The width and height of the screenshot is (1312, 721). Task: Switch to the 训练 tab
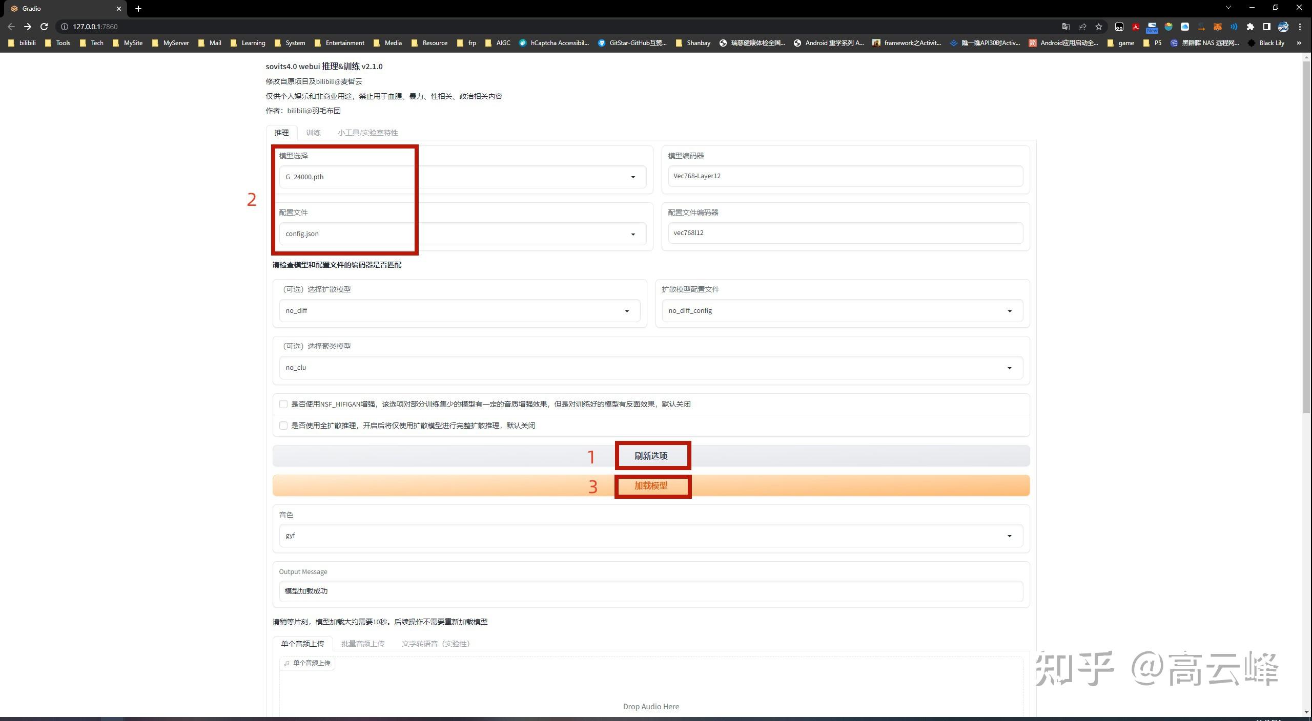point(313,133)
